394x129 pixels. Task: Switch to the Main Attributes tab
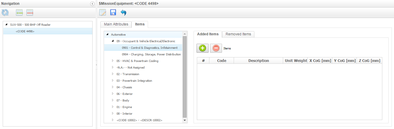[116, 24]
